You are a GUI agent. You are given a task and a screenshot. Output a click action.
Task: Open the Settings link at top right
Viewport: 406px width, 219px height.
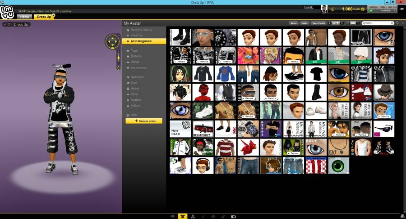tap(374, 7)
